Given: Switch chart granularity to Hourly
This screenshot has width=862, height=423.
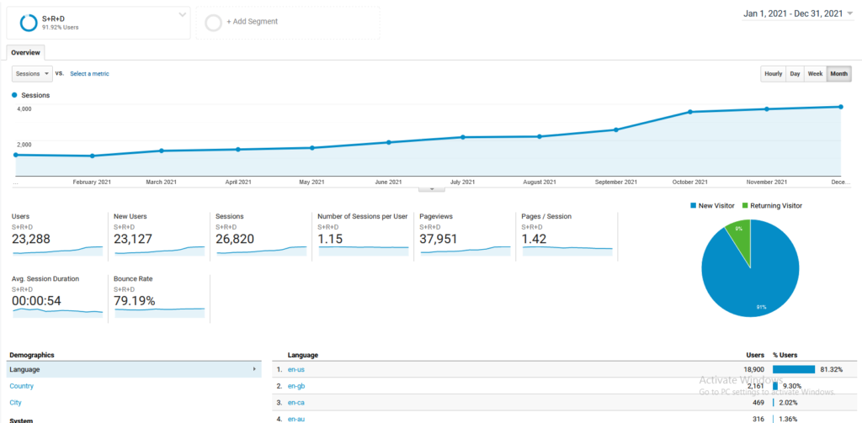Looking at the screenshot, I should (773, 74).
